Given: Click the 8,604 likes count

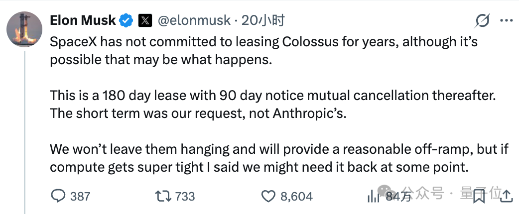Looking at the screenshot, I should (296, 197).
